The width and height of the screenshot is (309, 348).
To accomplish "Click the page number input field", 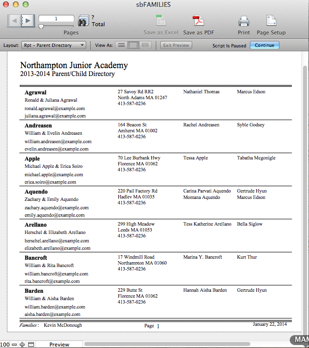I will coord(57,18).
